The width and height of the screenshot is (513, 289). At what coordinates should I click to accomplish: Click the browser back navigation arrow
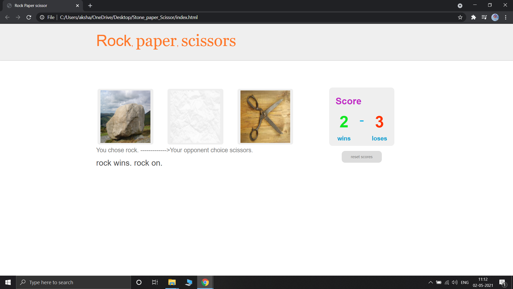[x=7, y=17]
